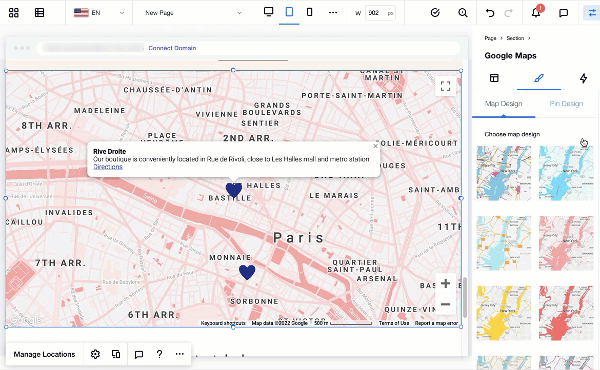This screenshot has width=600, height=370.
Task: Open more actions in floating toolbar
Action: click(179, 354)
